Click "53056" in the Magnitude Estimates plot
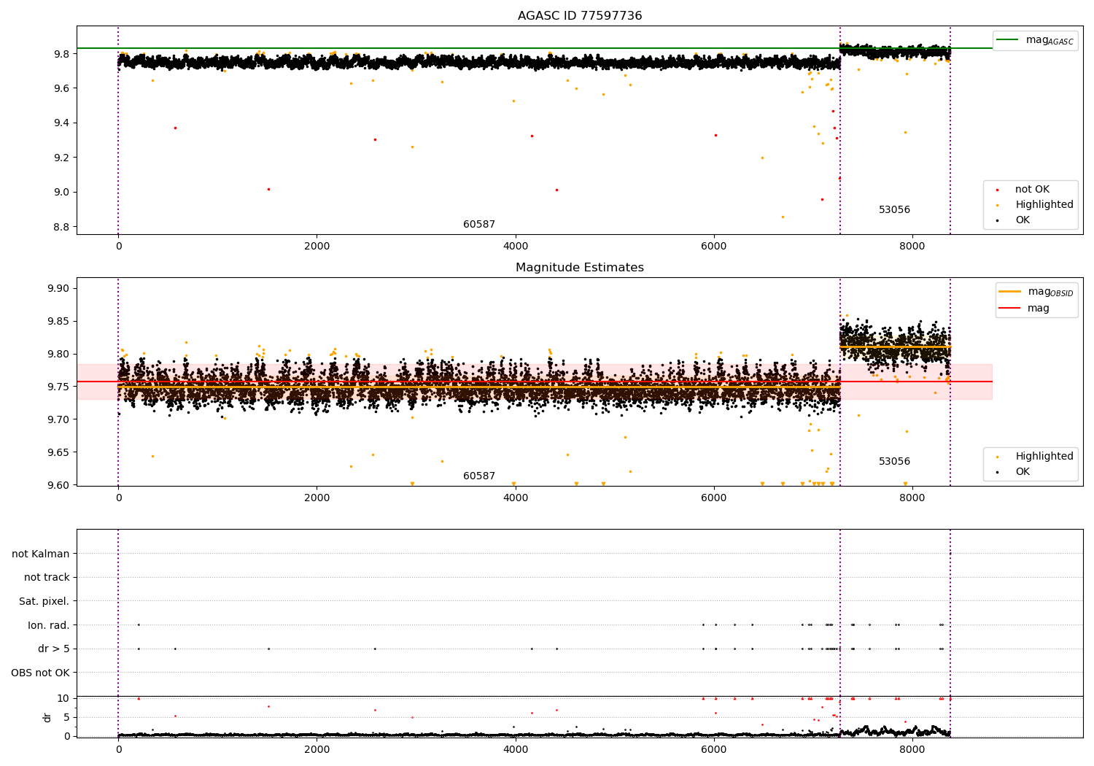The height and width of the screenshot is (766, 1094). [x=894, y=462]
